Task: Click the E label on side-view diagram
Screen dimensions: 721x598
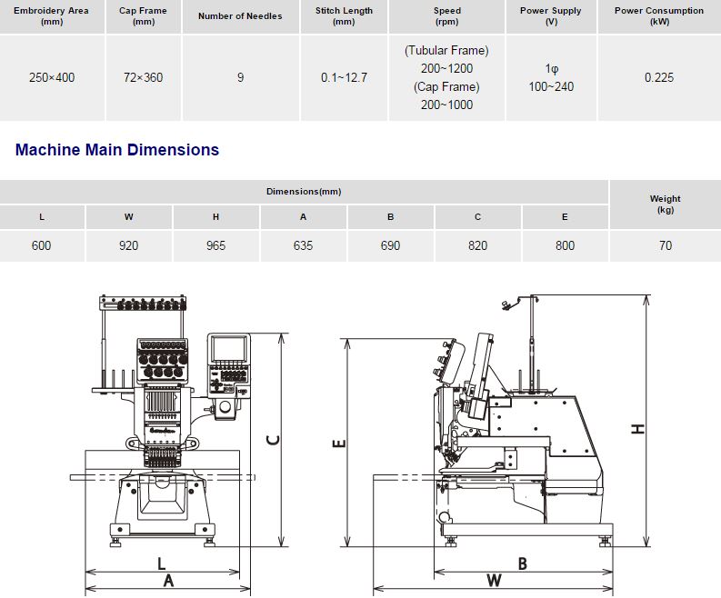Action: (x=339, y=444)
